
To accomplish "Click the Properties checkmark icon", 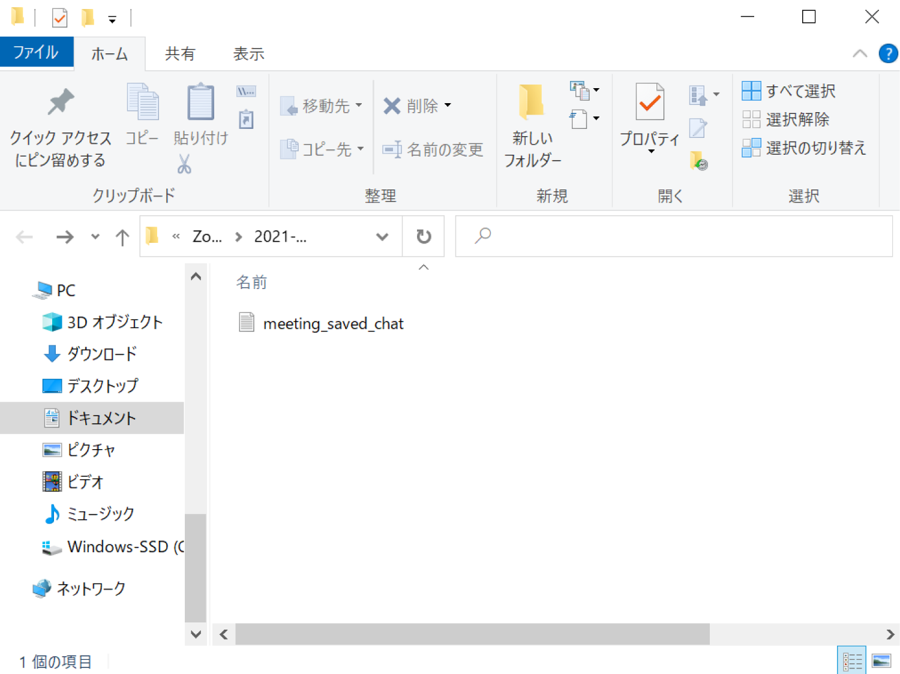I will click(650, 102).
